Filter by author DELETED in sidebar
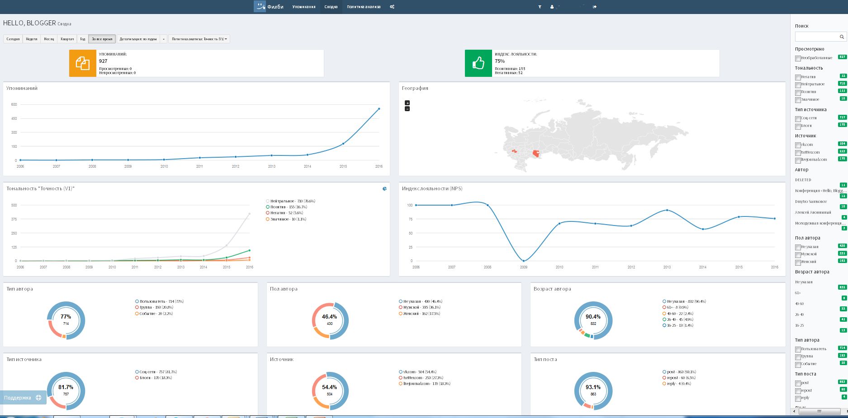 803,180
